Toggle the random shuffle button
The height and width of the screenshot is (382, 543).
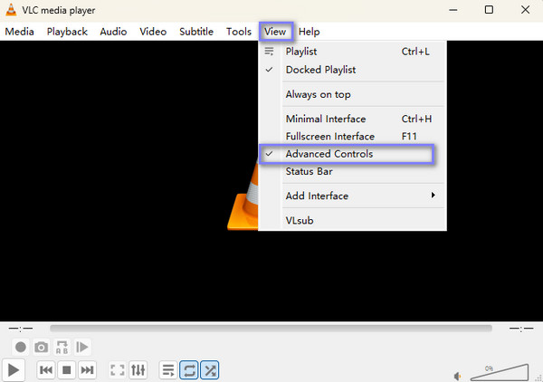210,370
